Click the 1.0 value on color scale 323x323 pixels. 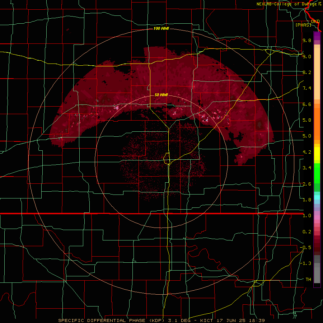tap(307, 216)
